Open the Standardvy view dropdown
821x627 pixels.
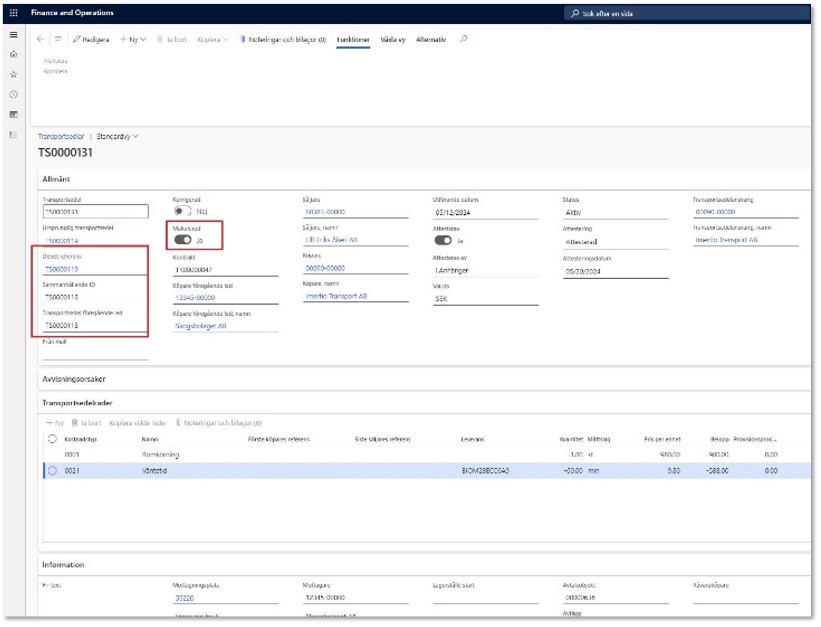point(117,137)
